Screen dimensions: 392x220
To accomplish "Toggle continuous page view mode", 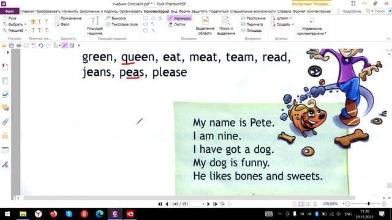I will (301, 204).
